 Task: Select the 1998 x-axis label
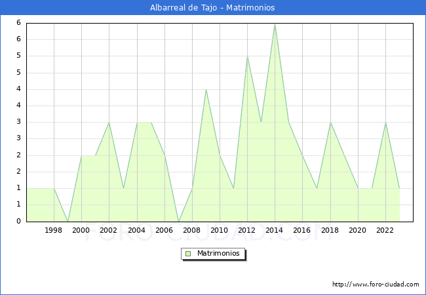(53, 230)
